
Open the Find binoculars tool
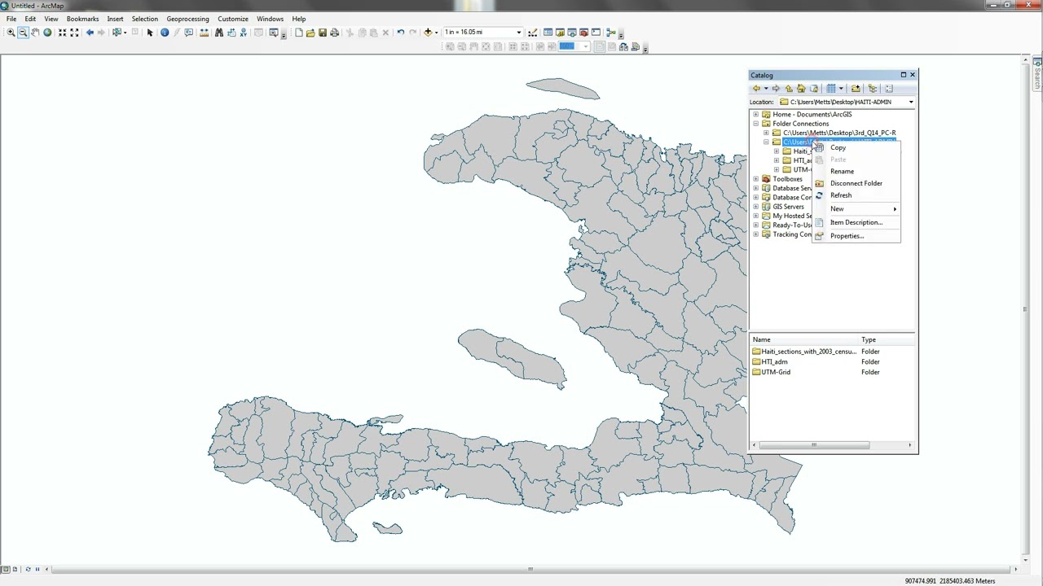(219, 33)
